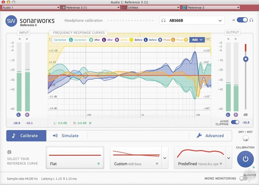Toggle the Phase R curve
Image resolution: width=259 pixels, height=185 pixels.
tap(186, 40)
